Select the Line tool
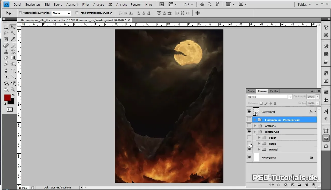331x190 pixels. click(x=13, y=77)
